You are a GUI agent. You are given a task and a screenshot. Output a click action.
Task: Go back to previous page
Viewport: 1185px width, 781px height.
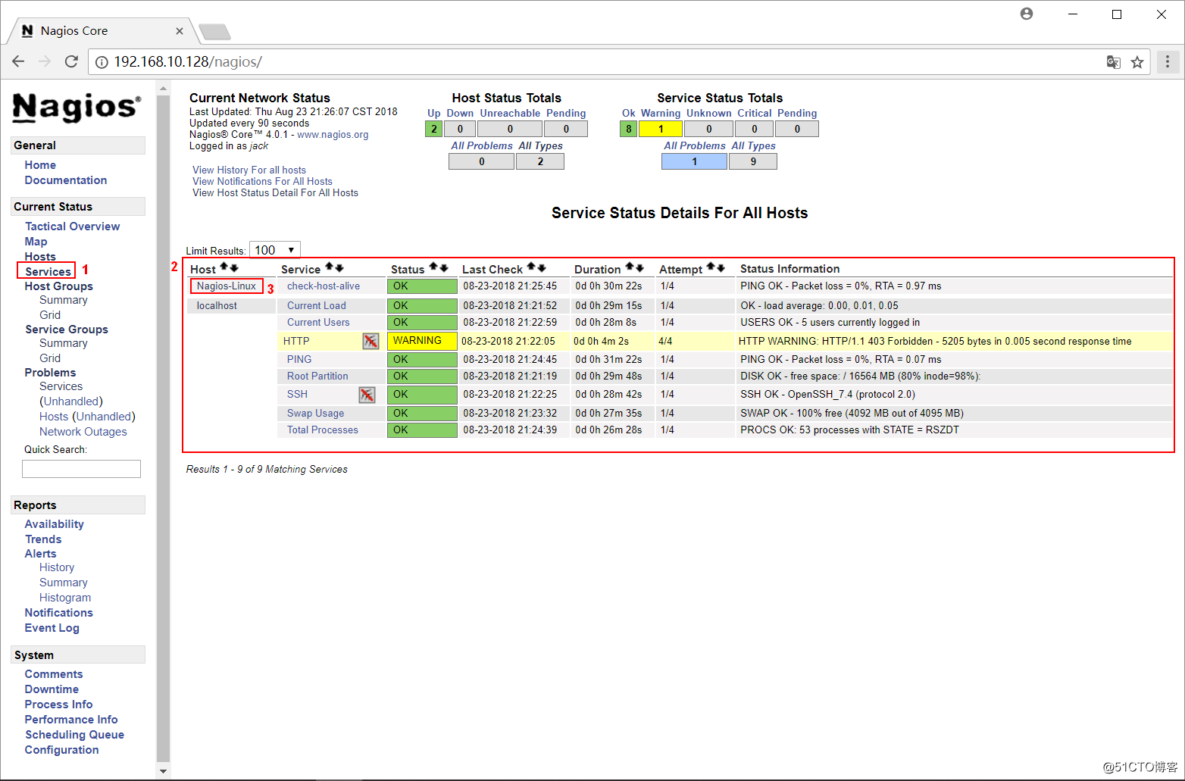18,61
